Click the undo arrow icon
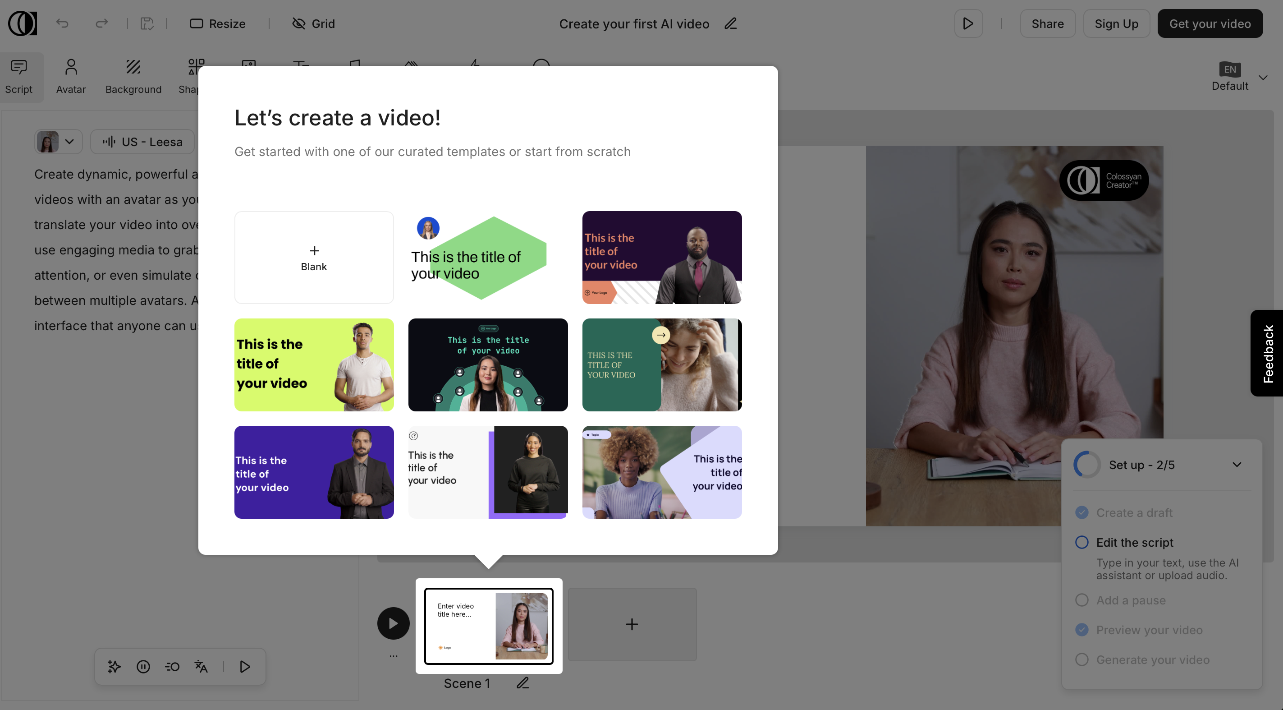 pos(62,23)
